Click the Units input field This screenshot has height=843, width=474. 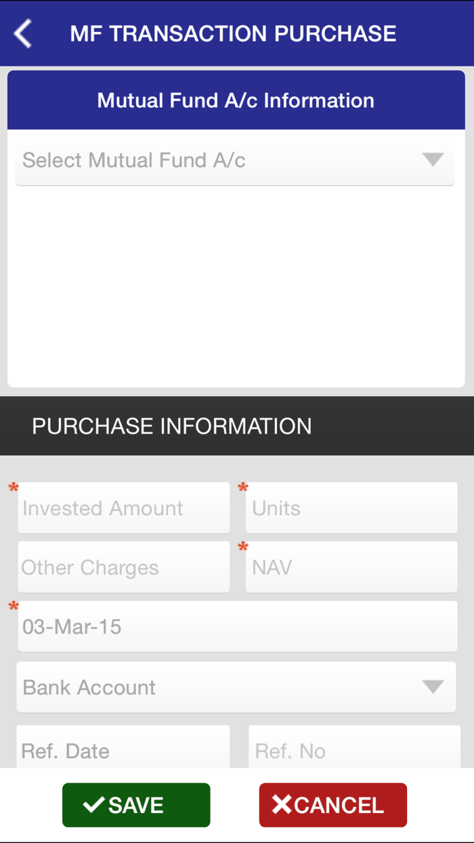[351, 507]
